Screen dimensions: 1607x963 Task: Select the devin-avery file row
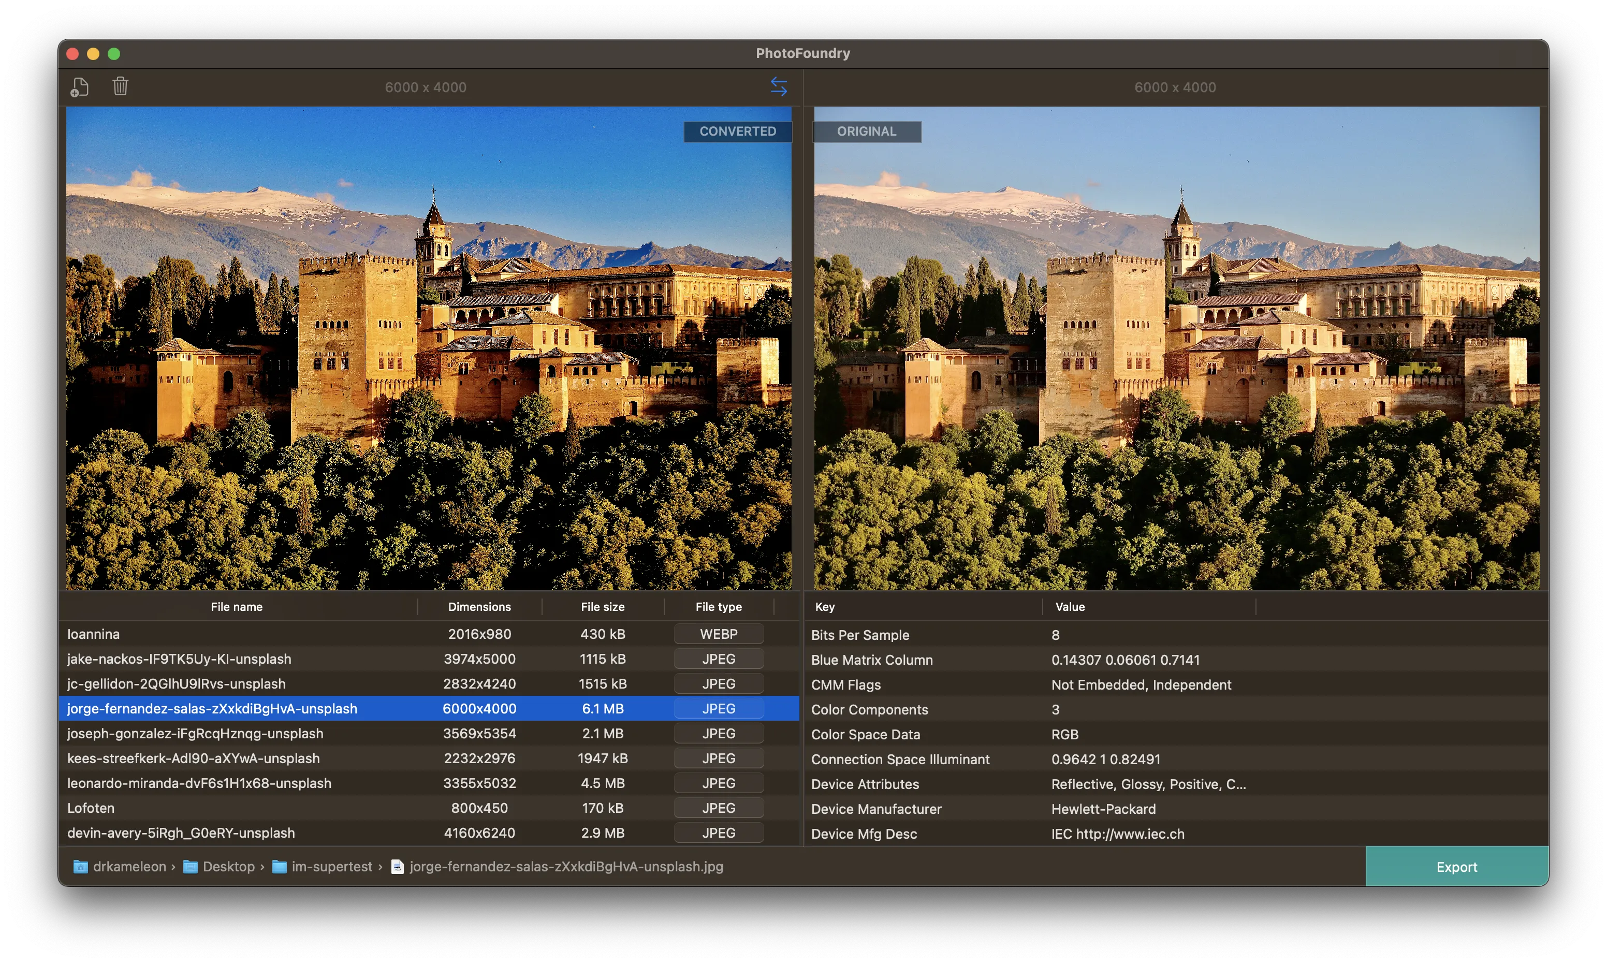coord(181,833)
